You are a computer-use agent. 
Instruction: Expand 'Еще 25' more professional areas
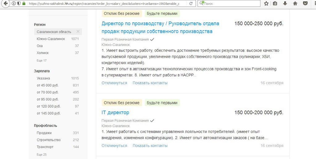pyautogui.click(x=42, y=155)
